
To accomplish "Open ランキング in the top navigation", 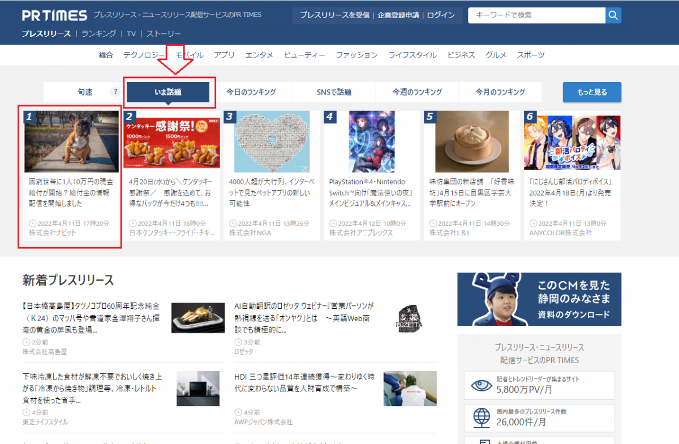I will point(98,34).
